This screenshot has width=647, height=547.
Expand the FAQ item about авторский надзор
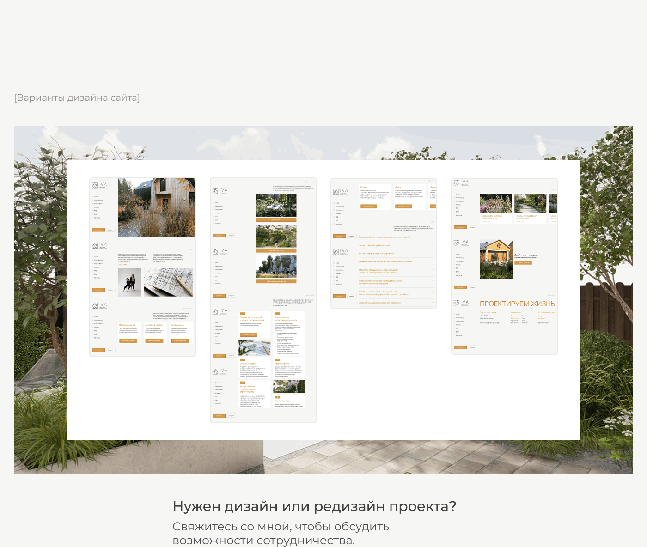tap(433, 245)
